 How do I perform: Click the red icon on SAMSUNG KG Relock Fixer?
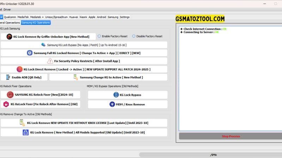coord(10,94)
